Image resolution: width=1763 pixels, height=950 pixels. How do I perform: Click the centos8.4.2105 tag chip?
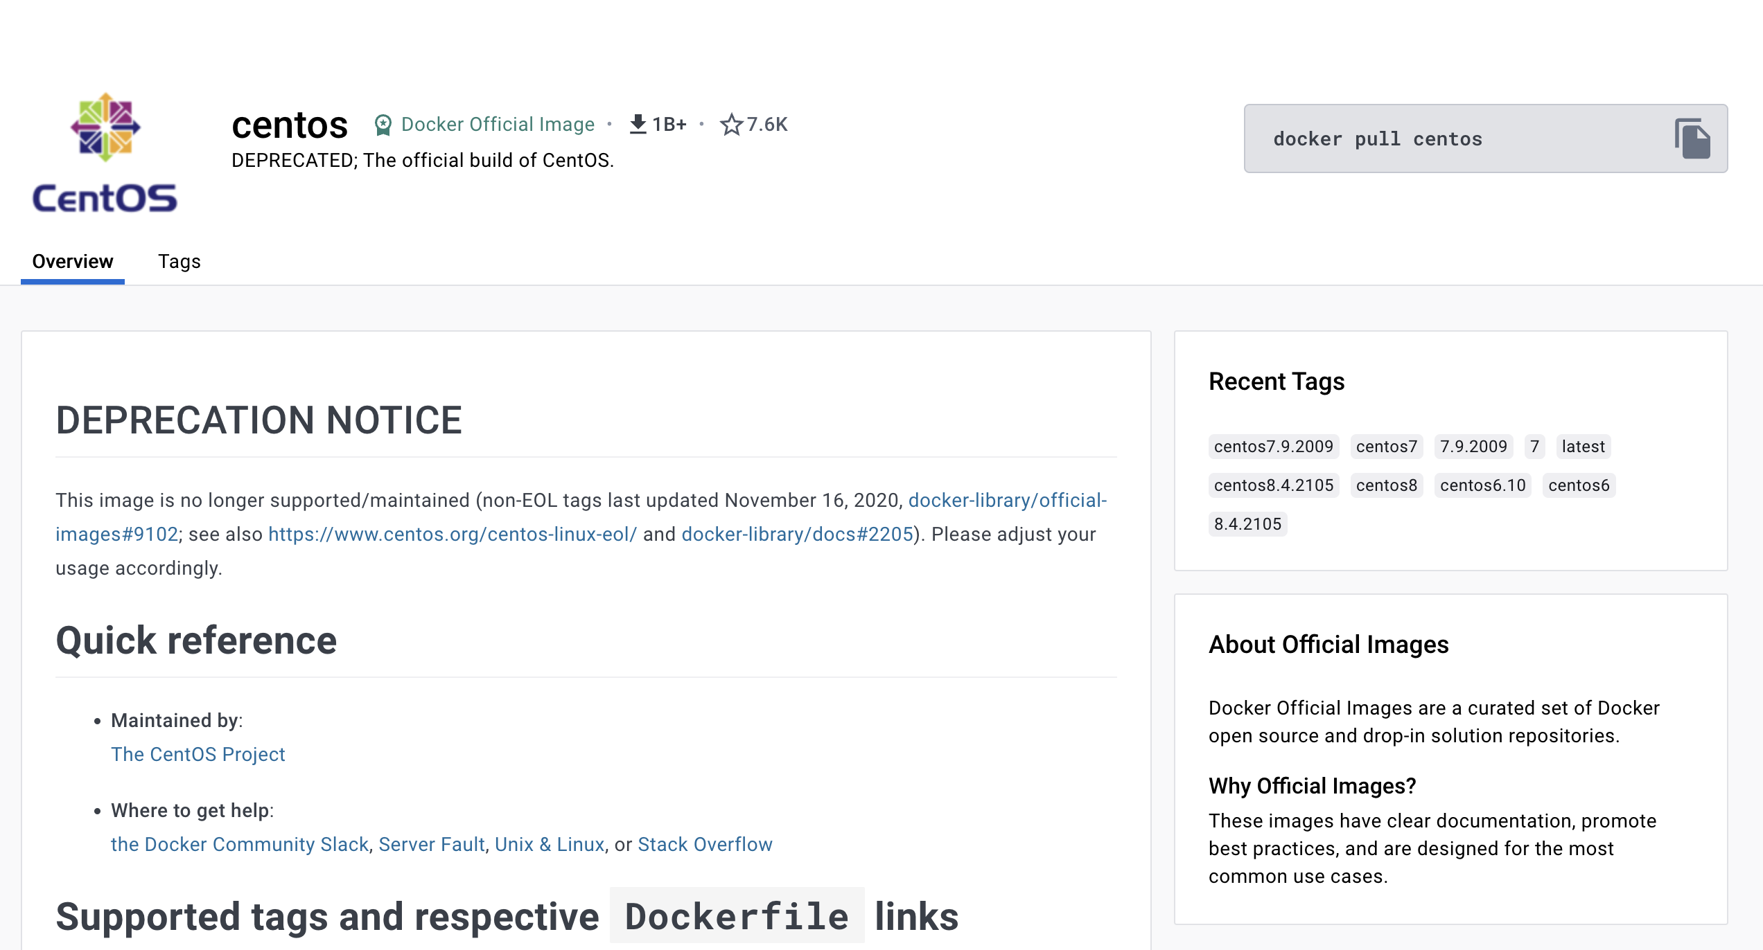click(x=1273, y=485)
